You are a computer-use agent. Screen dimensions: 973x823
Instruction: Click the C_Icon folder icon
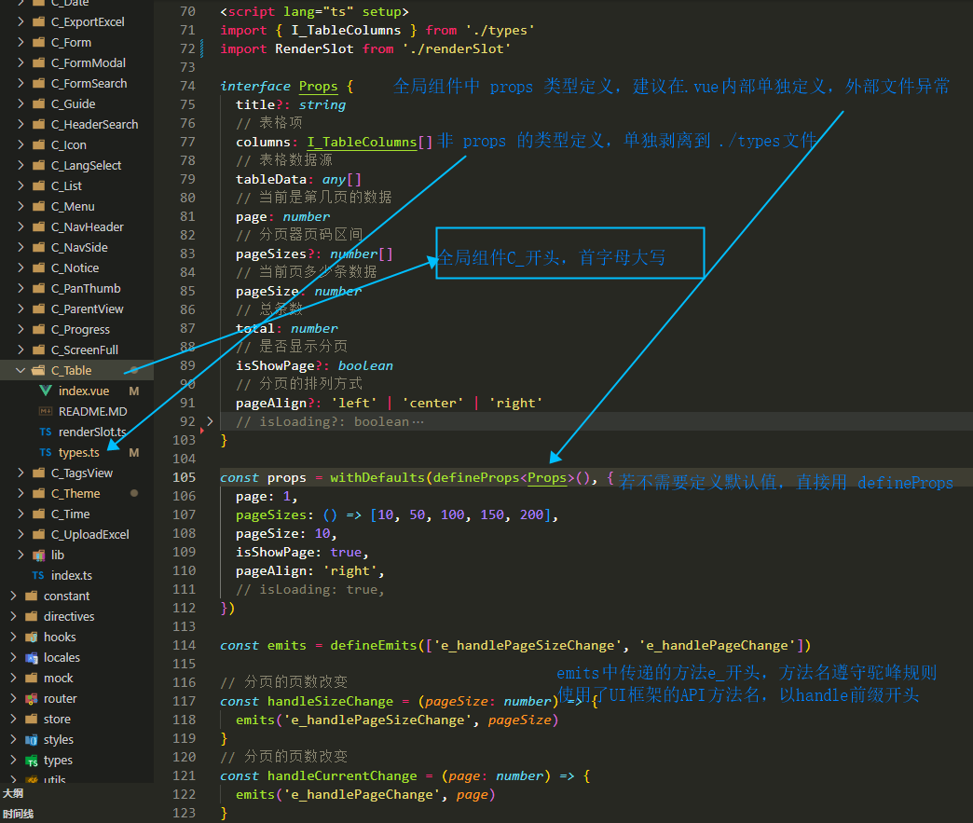[x=38, y=144]
